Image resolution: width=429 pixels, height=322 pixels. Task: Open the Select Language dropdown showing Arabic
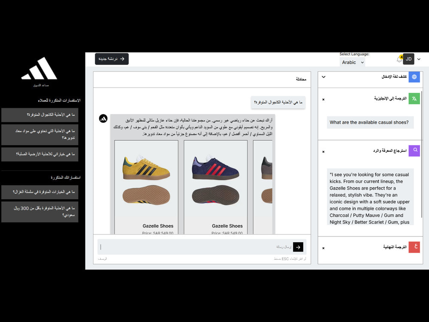pyautogui.click(x=352, y=62)
